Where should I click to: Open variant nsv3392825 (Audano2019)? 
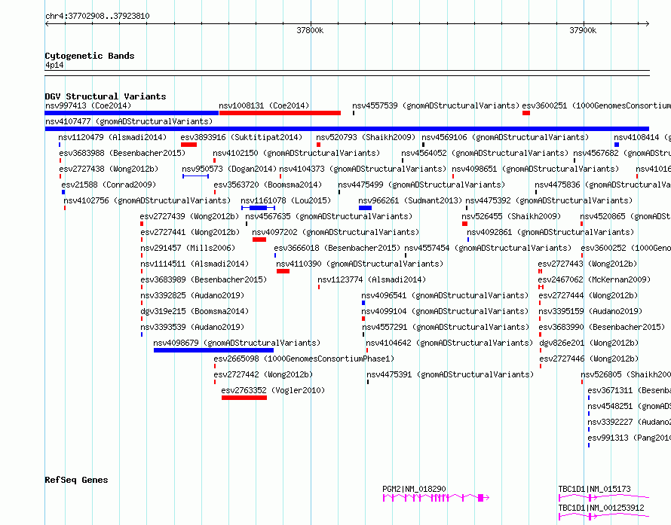(192, 295)
